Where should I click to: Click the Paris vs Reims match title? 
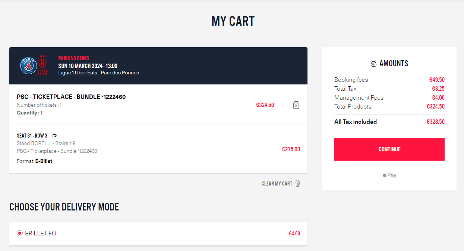coord(74,58)
